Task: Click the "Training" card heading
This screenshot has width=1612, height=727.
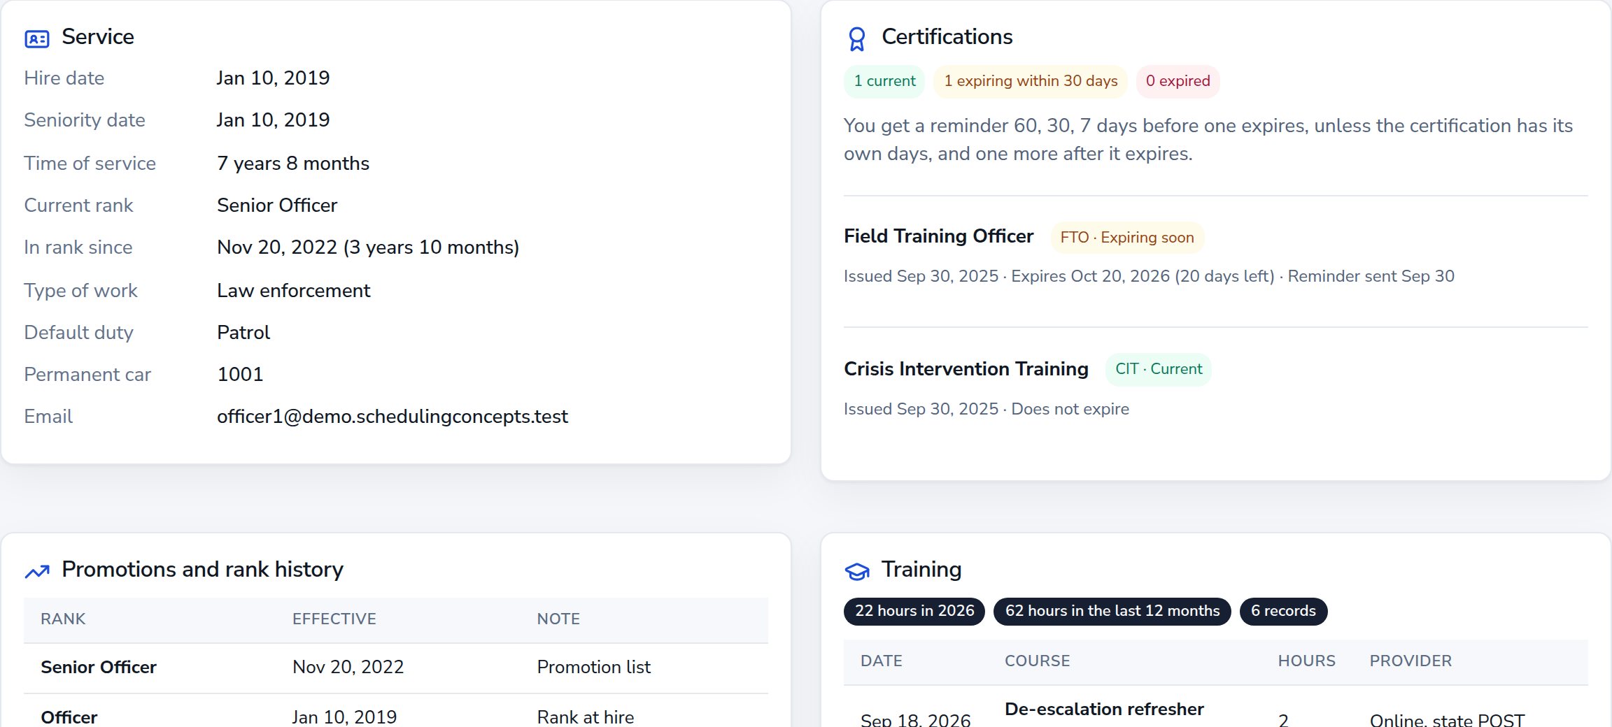Action: pyautogui.click(x=921, y=570)
